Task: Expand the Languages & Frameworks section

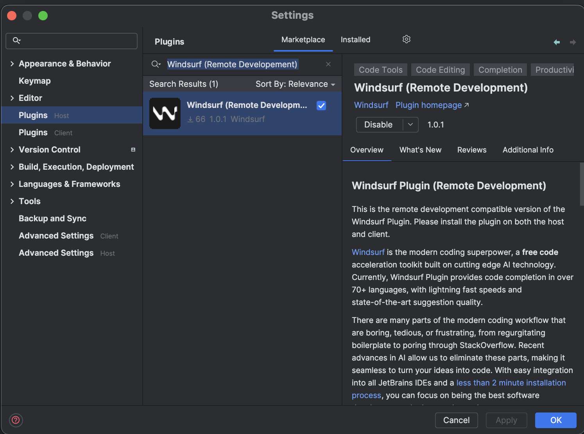Action: 12,184
